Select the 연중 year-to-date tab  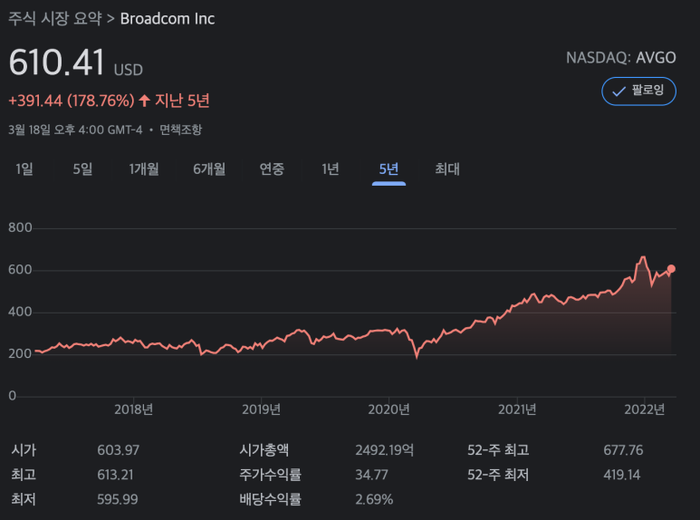(x=272, y=169)
